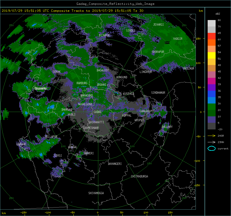
Task: Click the 100 tick on bottom axis
Action: coord(146,213)
